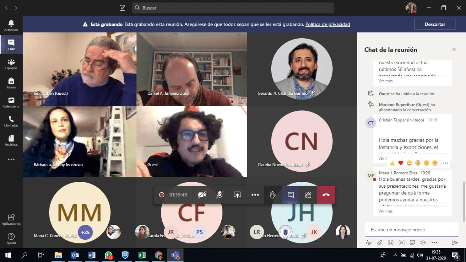
Task: Dismiss recording banner with Descartar
Action: [x=435, y=24]
